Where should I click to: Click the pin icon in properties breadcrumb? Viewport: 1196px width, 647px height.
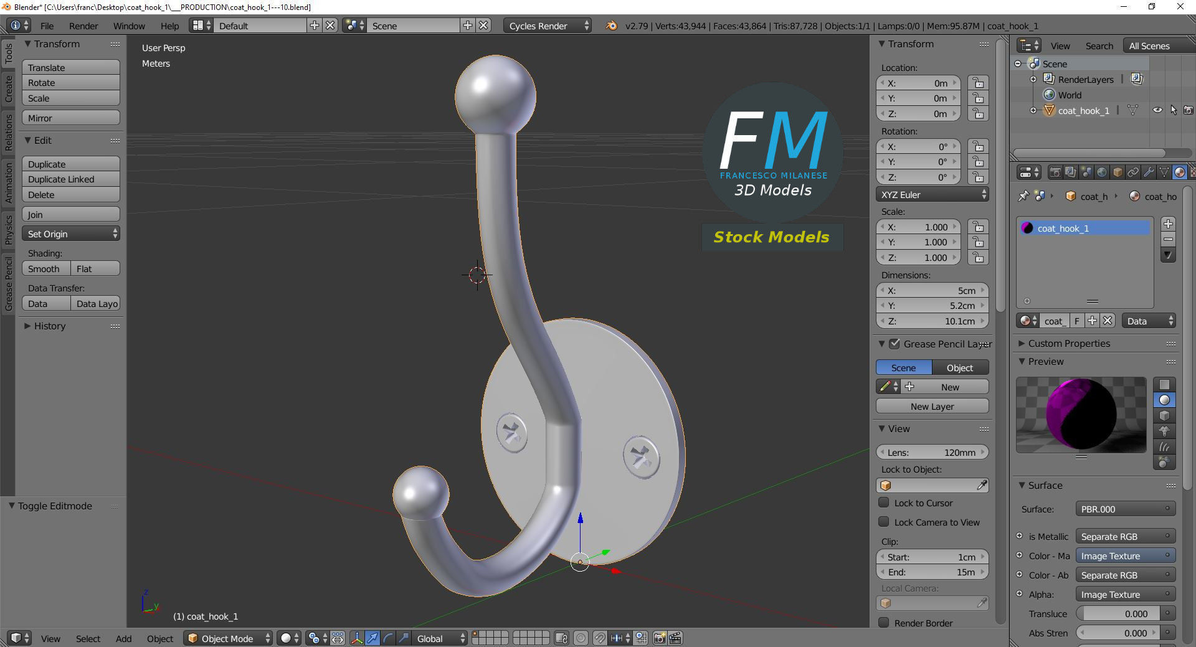click(1023, 196)
